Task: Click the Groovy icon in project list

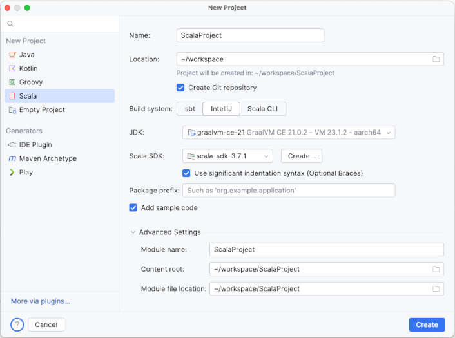Action: click(x=12, y=82)
